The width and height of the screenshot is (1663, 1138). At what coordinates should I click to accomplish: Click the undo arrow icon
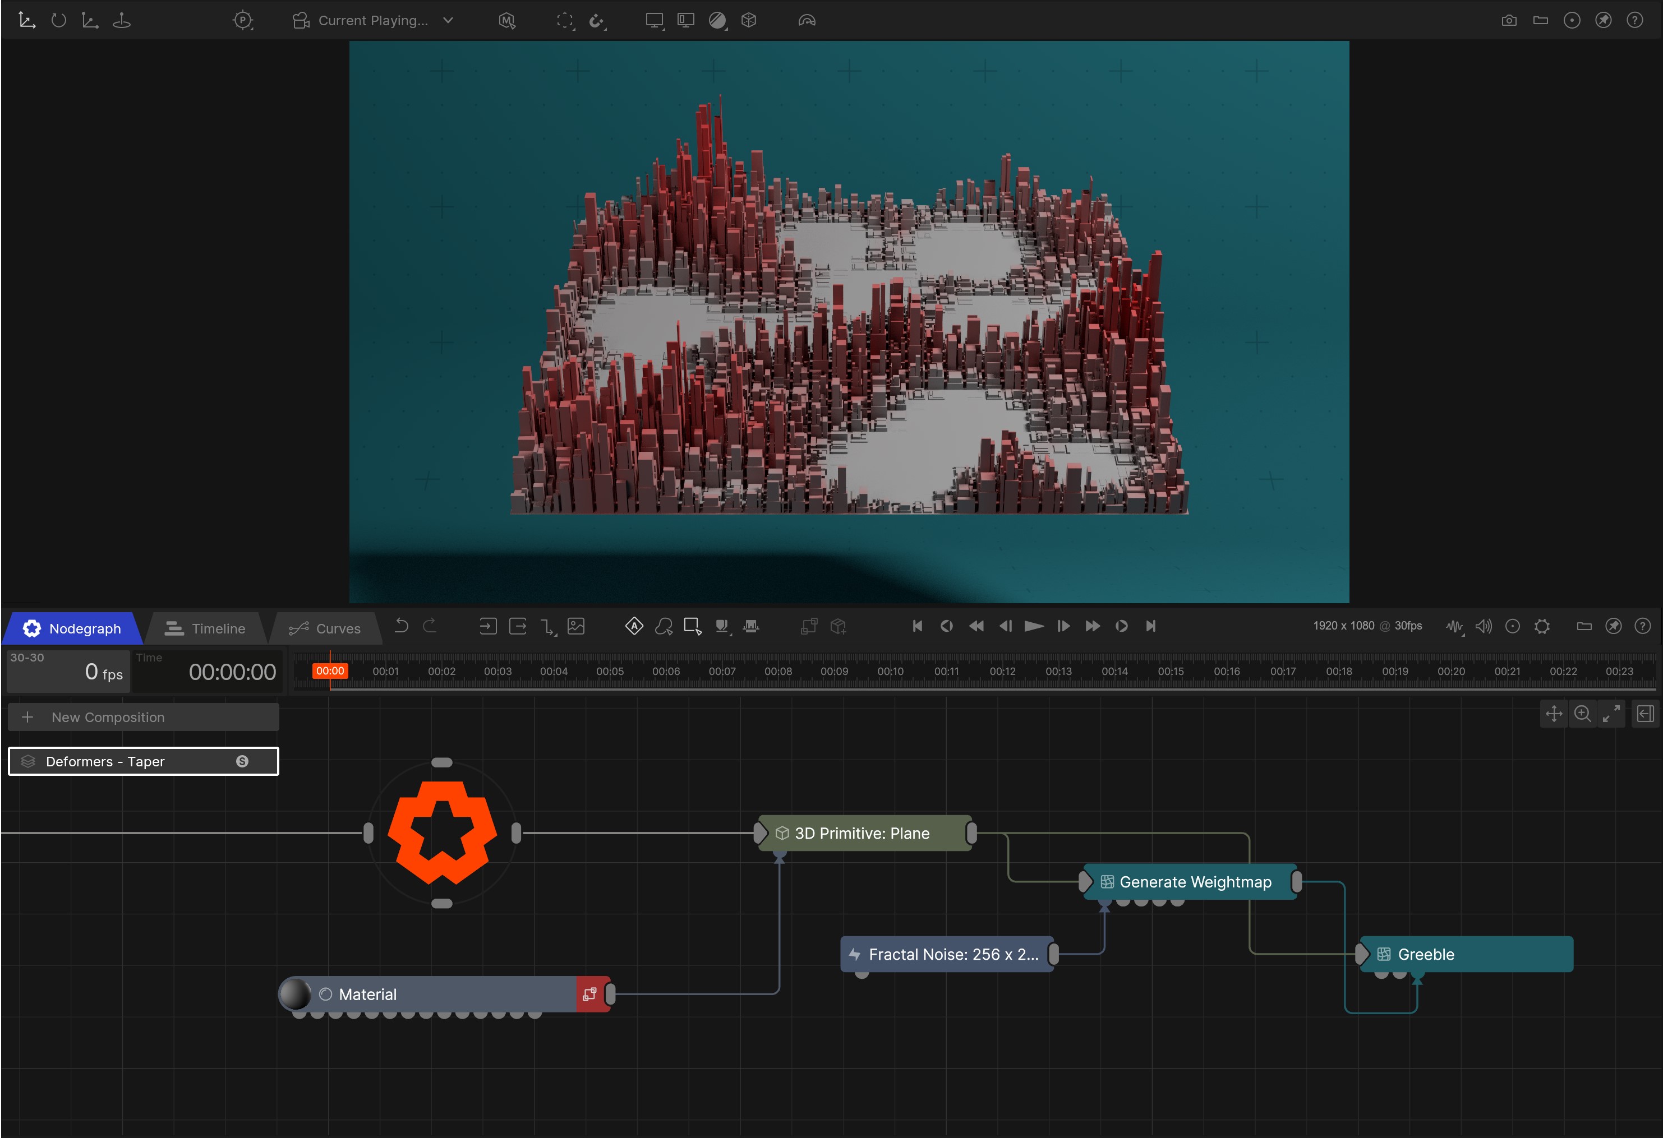[x=402, y=627]
